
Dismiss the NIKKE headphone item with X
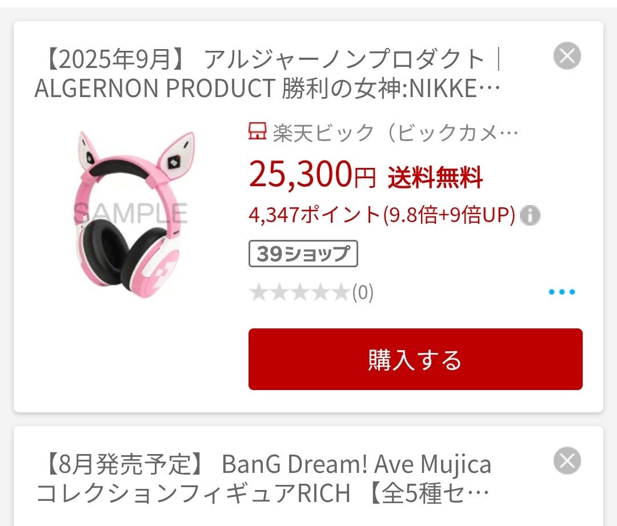click(x=567, y=55)
